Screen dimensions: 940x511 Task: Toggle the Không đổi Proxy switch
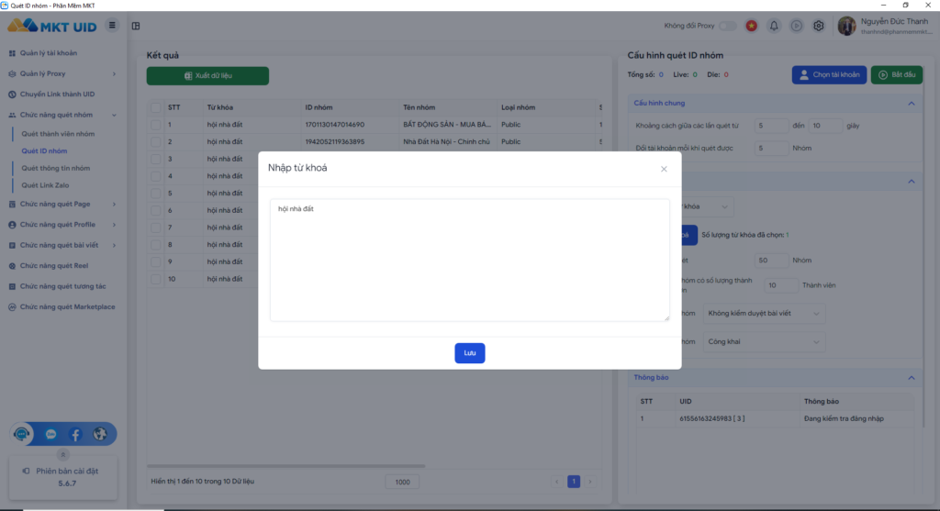point(727,26)
